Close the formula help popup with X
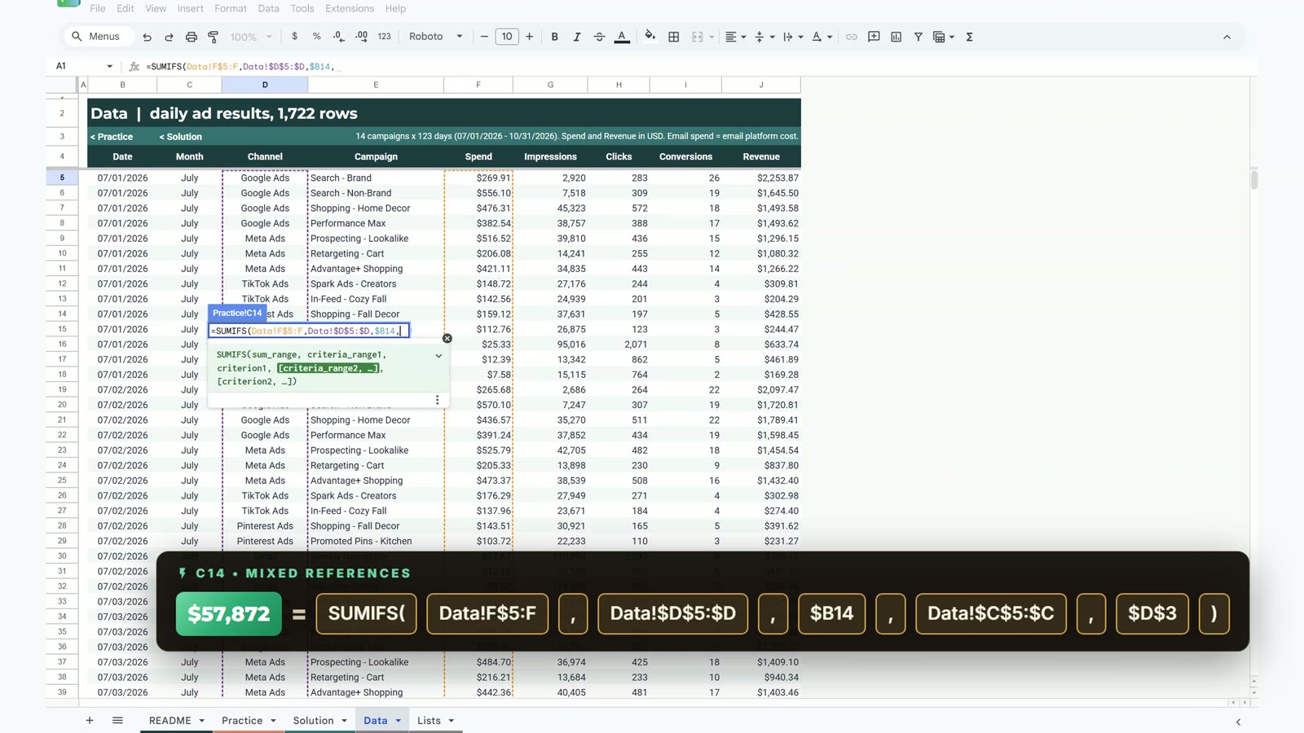The image size is (1304, 733). tap(447, 338)
